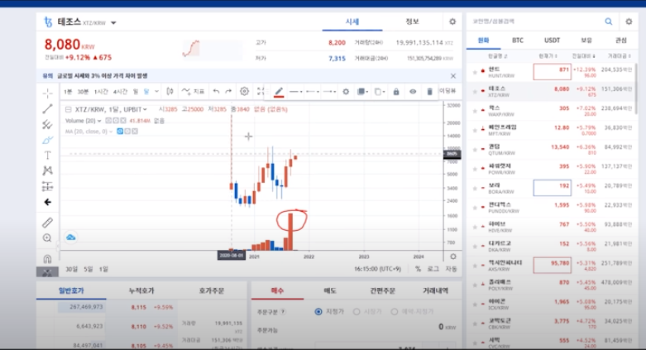Toggle percent (%) scale mode
The width and height of the screenshot is (646, 350).
[x=419, y=269]
